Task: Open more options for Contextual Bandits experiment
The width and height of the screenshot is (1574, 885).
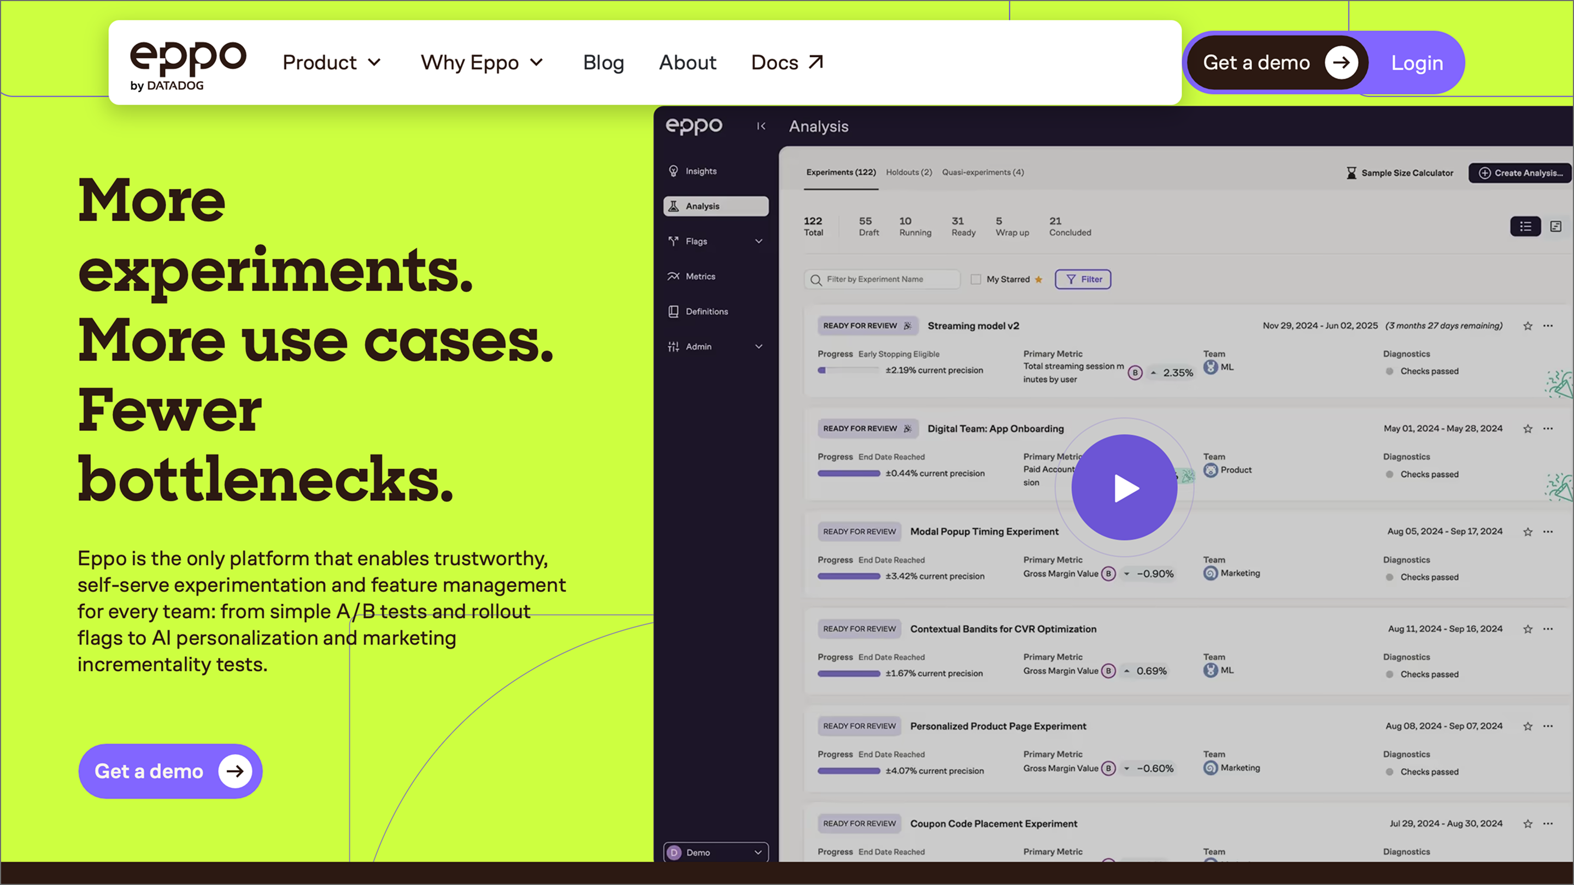Action: [1548, 629]
